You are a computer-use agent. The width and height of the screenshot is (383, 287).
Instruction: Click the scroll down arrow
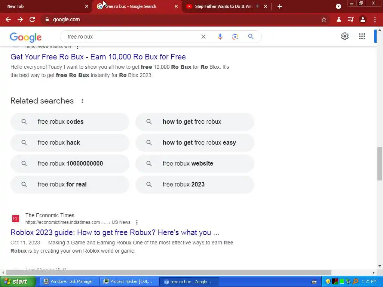coord(380,266)
